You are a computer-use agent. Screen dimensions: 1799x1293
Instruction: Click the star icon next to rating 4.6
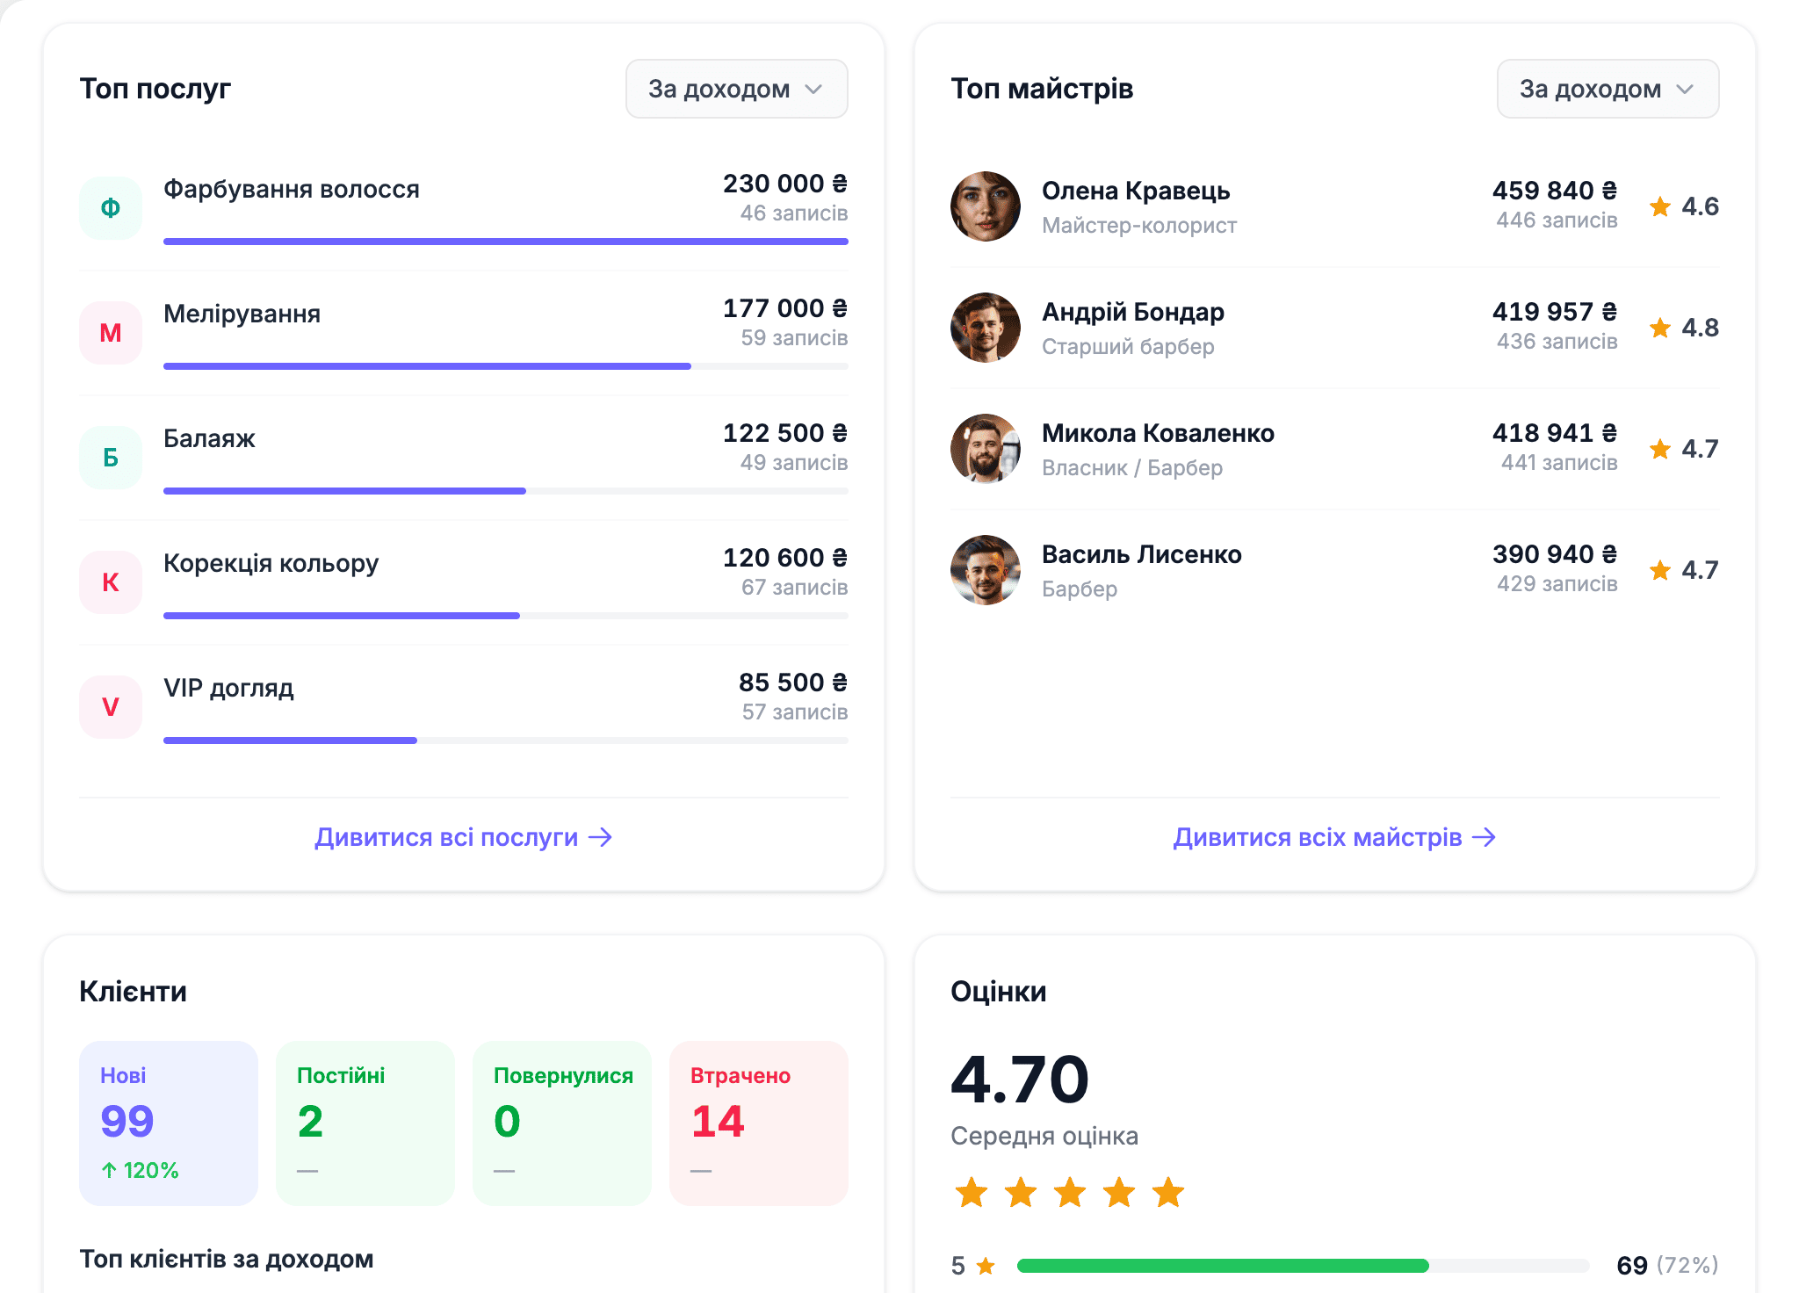[x=1660, y=206]
